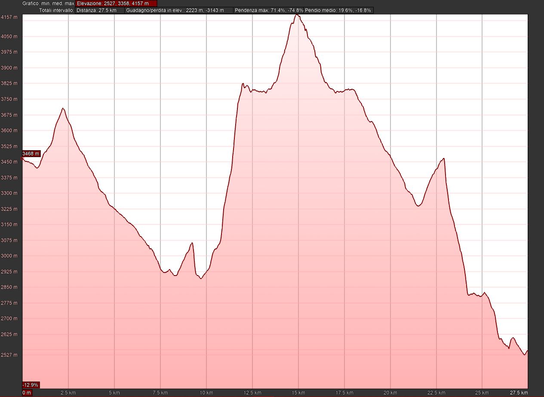The image size is (544, 397).
Task: Click the 3468 m elevation marker label
Action: tap(31, 153)
